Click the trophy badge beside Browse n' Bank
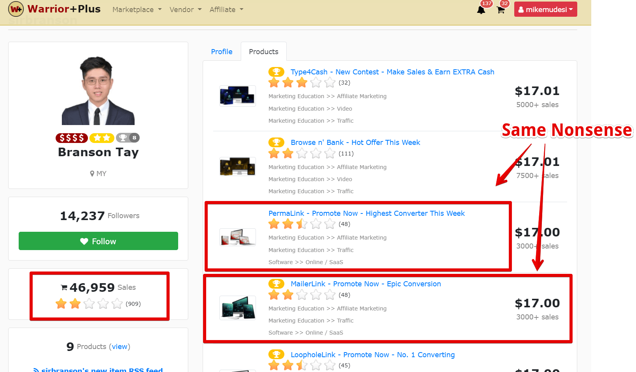The width and height of the screenshot is (636, 372). point(276,142)
